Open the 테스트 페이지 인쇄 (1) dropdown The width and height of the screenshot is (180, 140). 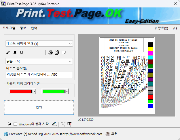point(39,44)
